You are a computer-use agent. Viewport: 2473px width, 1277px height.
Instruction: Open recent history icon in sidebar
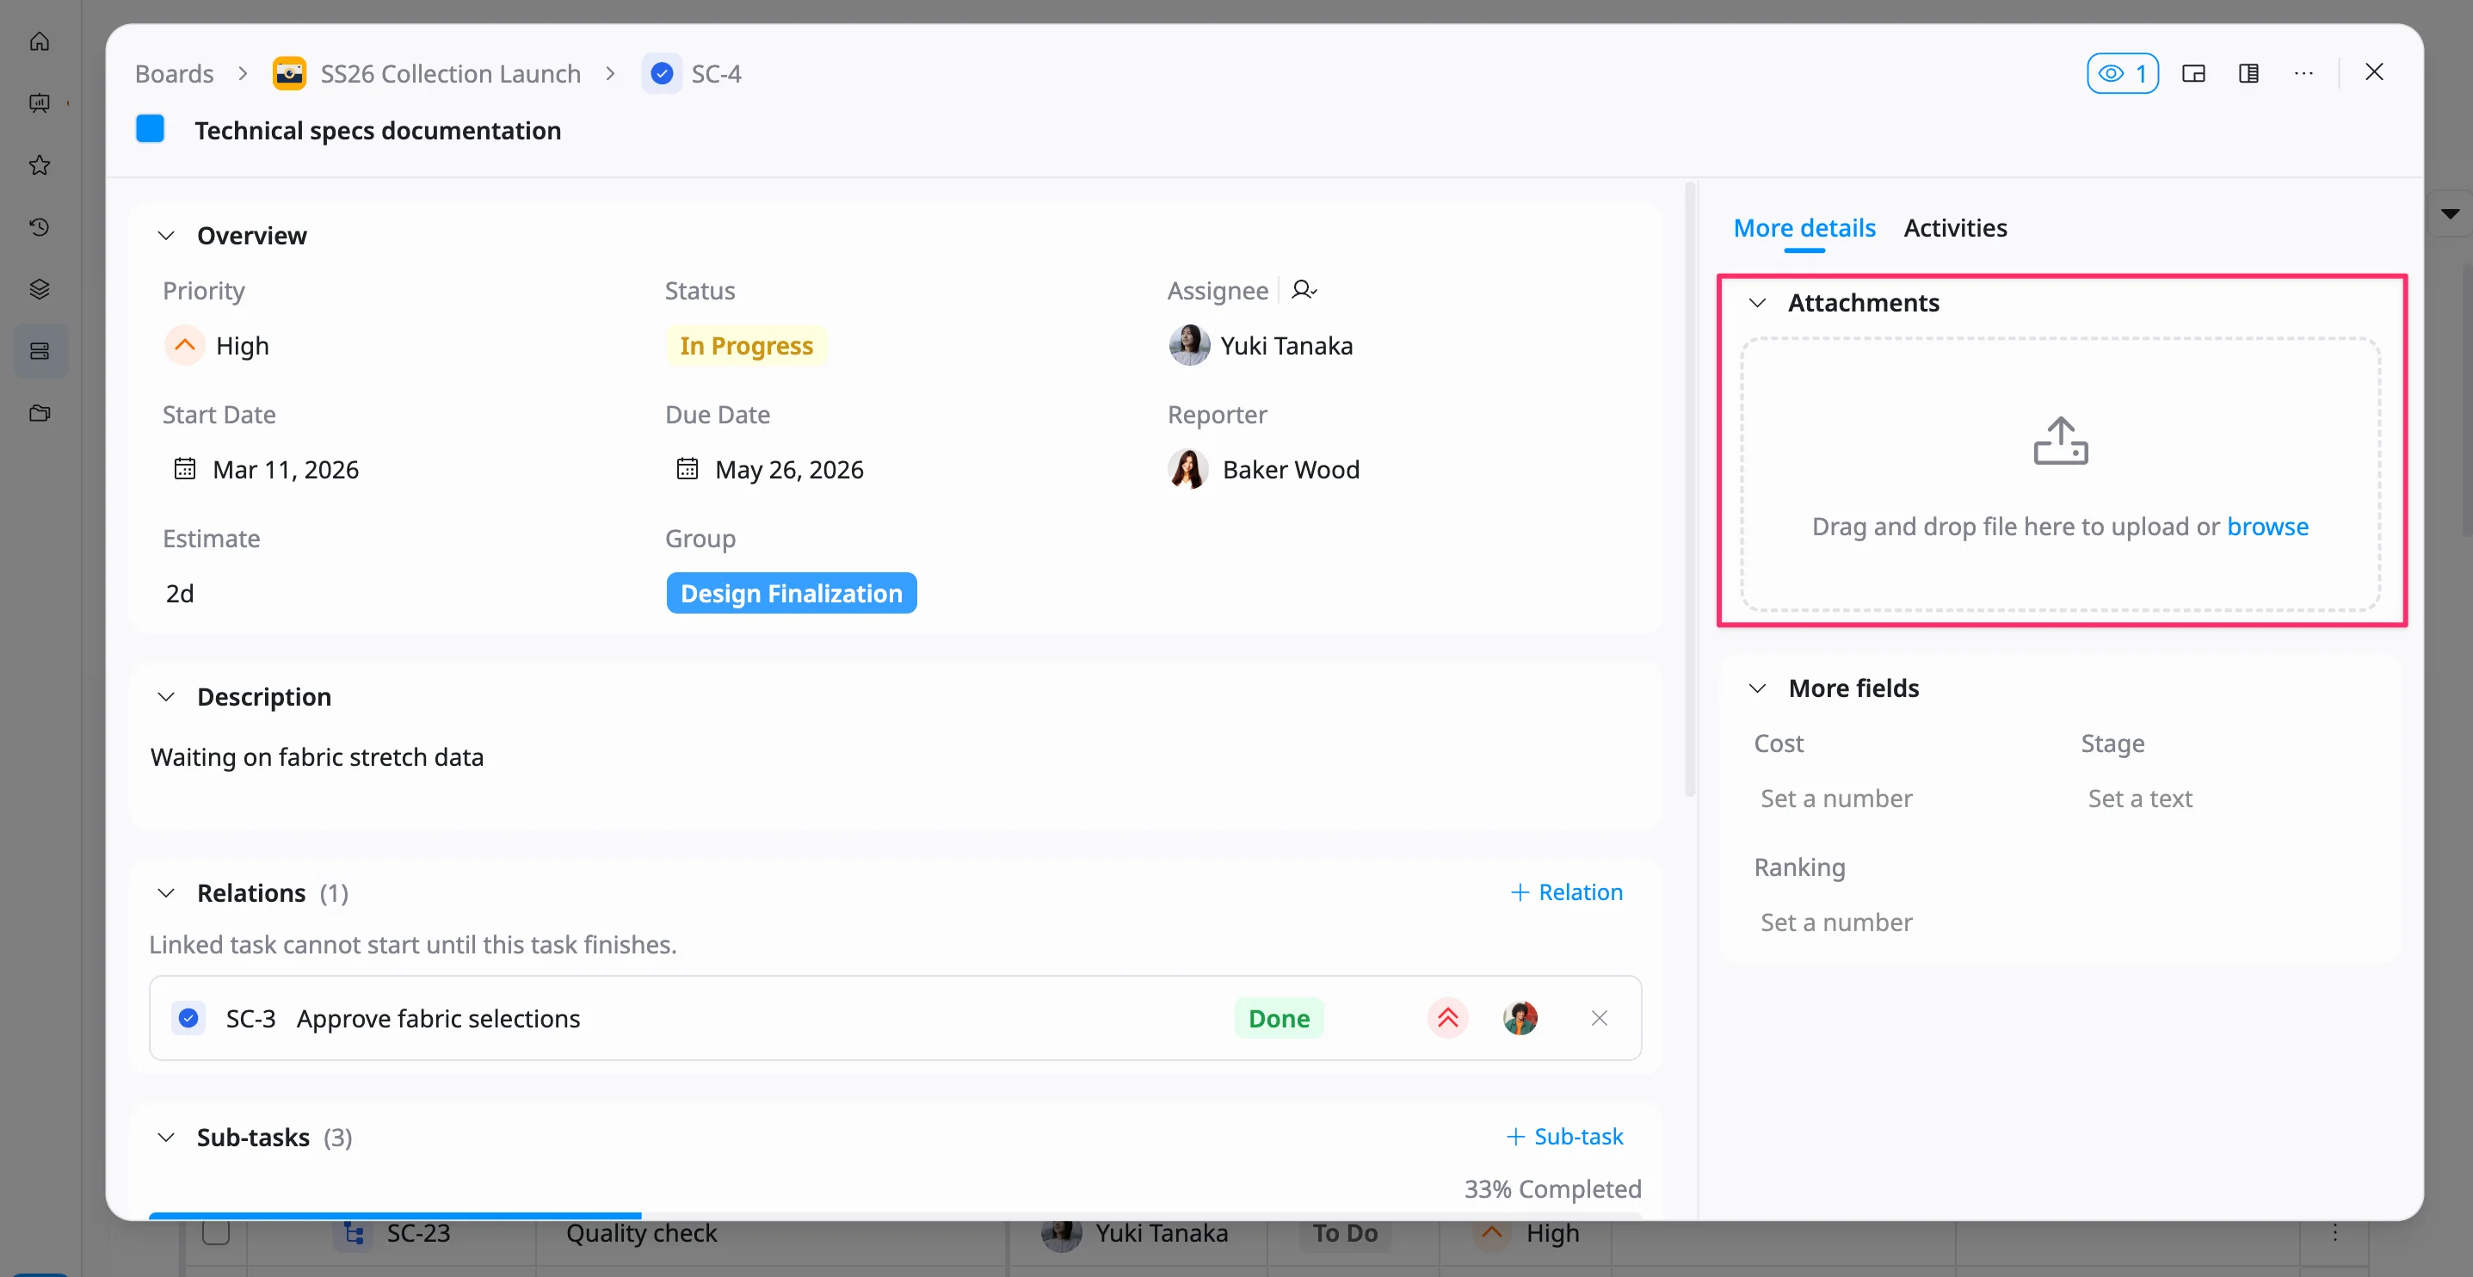(40, 226)
